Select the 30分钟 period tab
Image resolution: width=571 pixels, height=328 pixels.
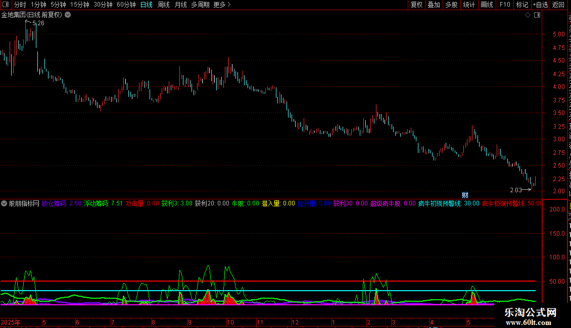tap(103, 5)
